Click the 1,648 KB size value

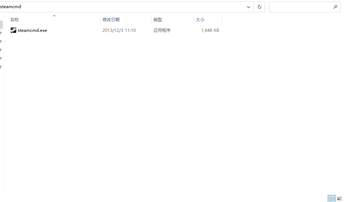tap(210, 30)
